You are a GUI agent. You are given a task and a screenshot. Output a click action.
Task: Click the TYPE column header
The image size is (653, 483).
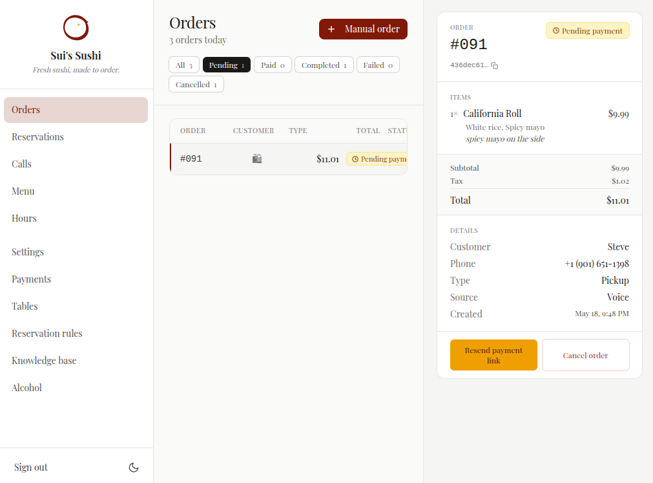click(x=298, y=131)
